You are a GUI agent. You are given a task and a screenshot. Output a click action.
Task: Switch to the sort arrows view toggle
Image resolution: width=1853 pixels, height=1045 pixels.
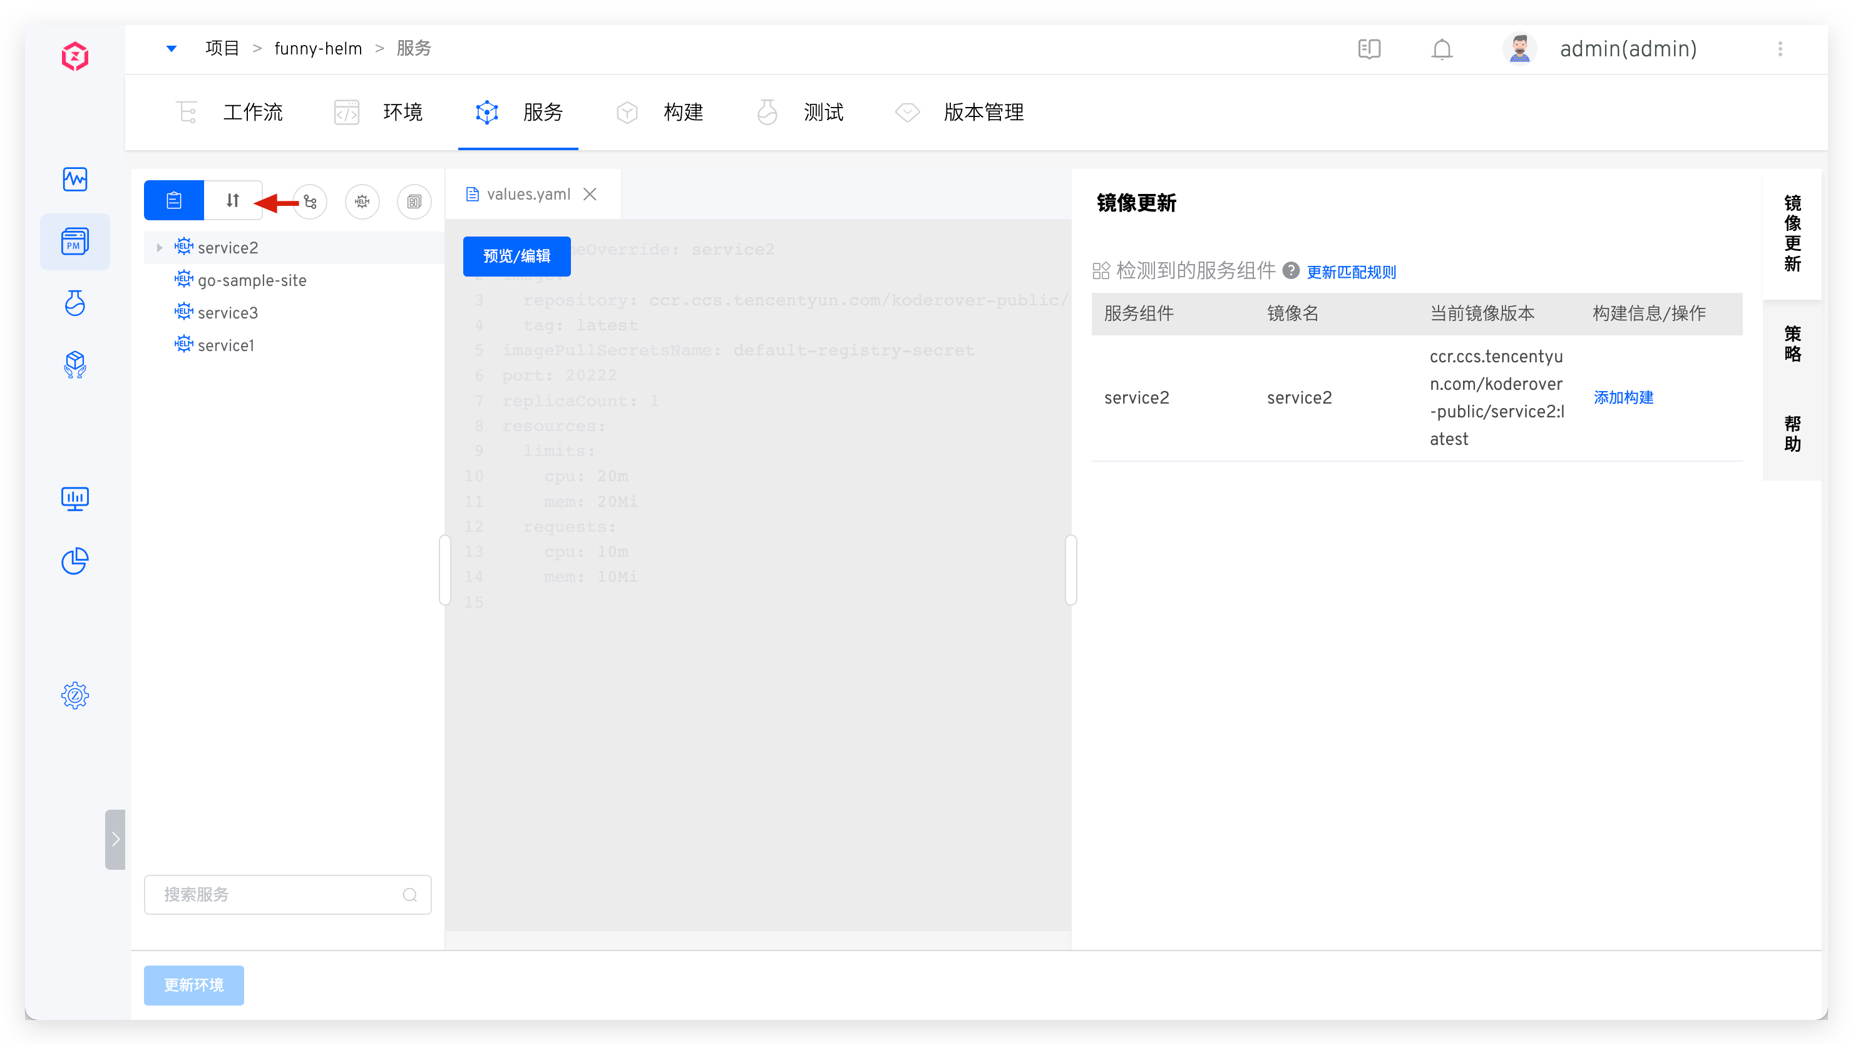click(233, 200)
